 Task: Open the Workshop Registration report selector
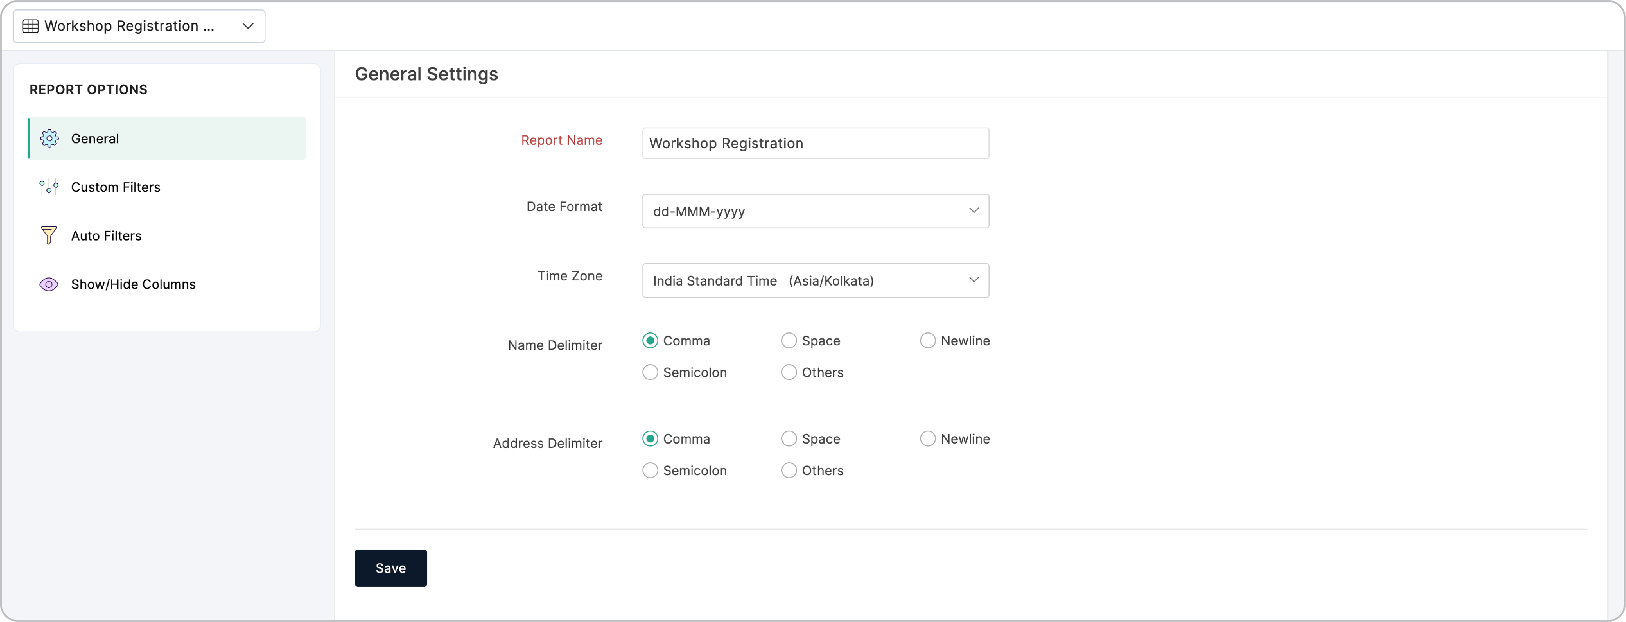139,26
